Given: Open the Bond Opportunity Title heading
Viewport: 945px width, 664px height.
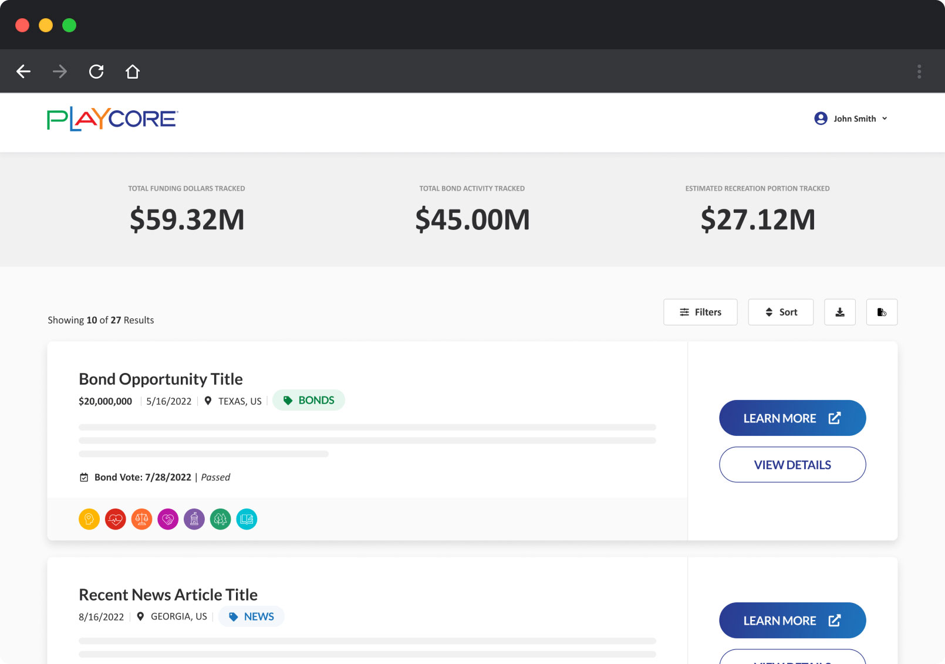Looking at the screenshot, I should (x=161, y=380).
